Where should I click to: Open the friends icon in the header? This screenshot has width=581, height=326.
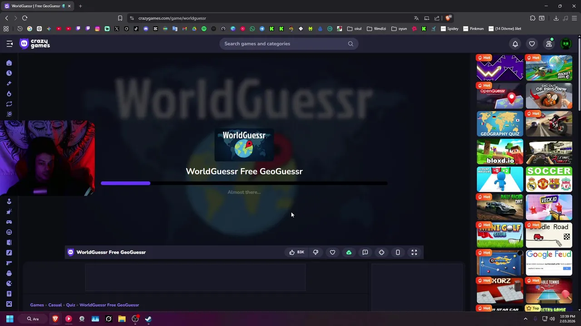click(549, 43)
